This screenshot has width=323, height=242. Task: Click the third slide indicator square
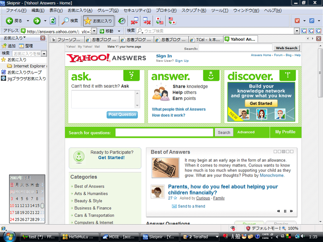point(283,152)
